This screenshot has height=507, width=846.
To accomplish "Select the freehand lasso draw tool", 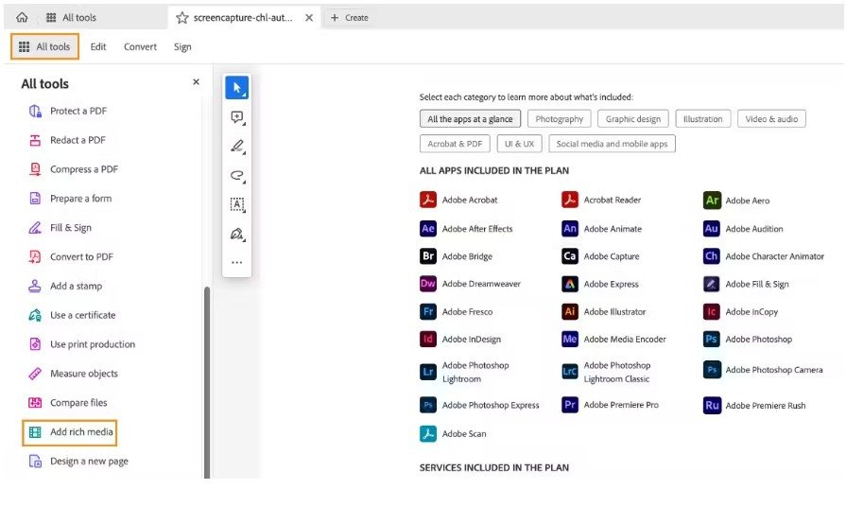I will pyautogui.click(x=237, y=176).
